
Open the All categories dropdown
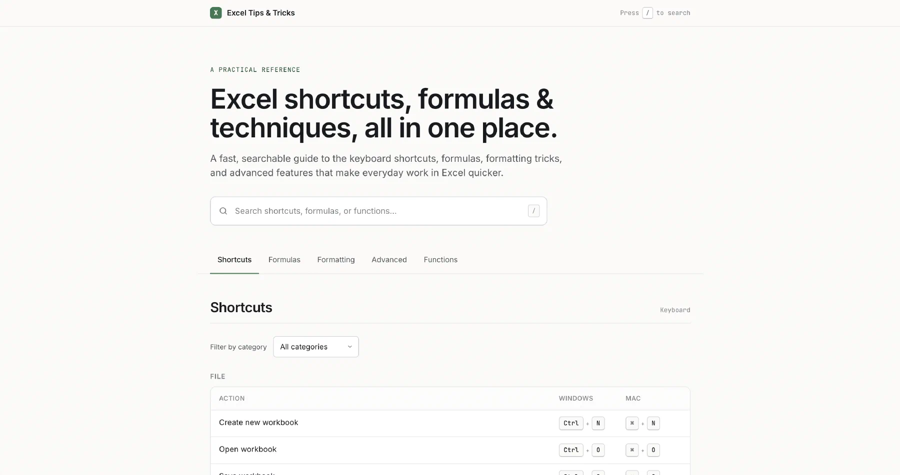pyautogui.click(x=316, y=347)
